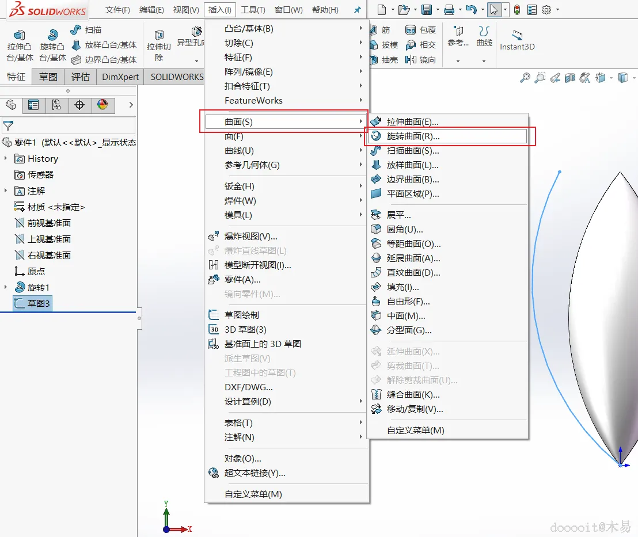The image size is (638, 537).
Task: Click the Rebuild traffic light icon
Action: pyautogui.click(x=517, y=10)
